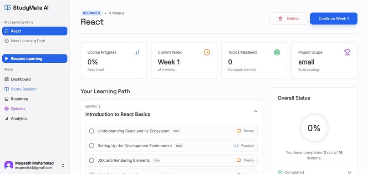
Task: Mark Understanding React and its Ecosystem complete
Action: (x=92, y=131)
